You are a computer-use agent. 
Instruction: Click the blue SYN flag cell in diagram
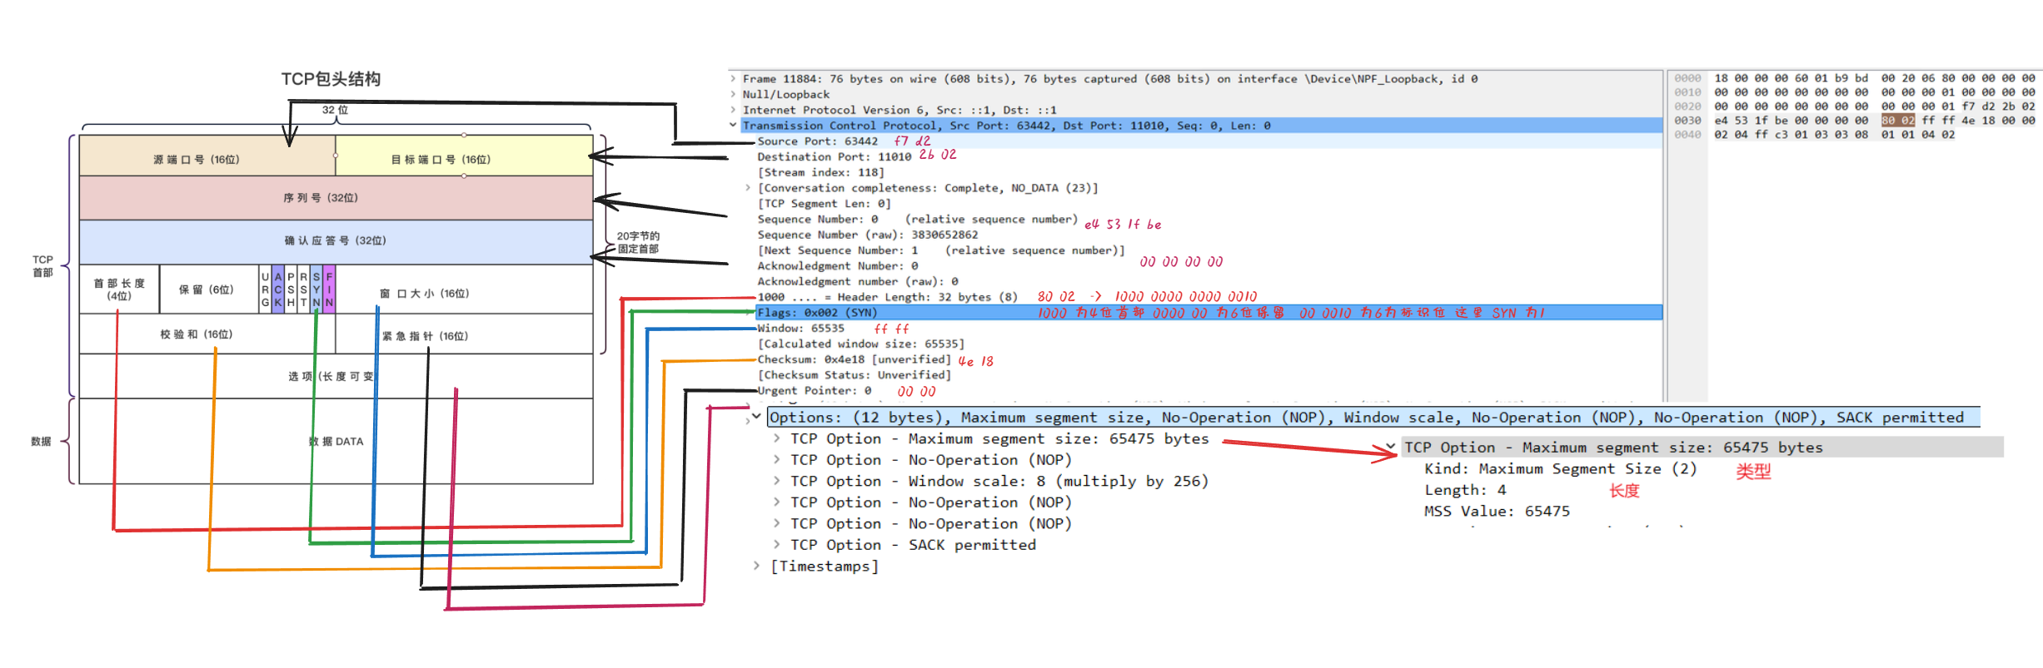(316, 289)
